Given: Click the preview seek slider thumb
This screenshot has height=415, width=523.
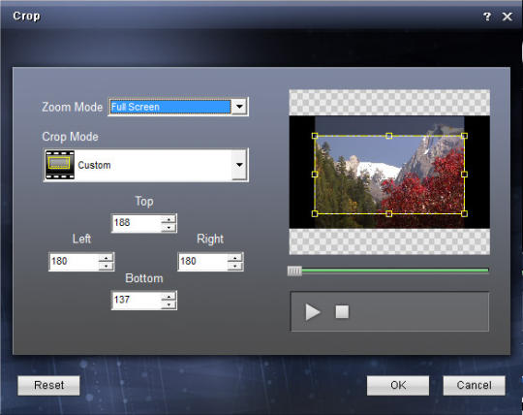Looking at the screenshot, I should pyautogui.click(x=294, y=271).
